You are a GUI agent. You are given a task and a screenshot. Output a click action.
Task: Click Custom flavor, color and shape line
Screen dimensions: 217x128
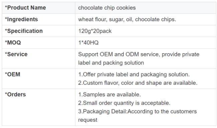[x=138, y=83]
